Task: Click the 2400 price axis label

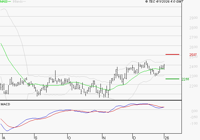Action: point(193,66)
